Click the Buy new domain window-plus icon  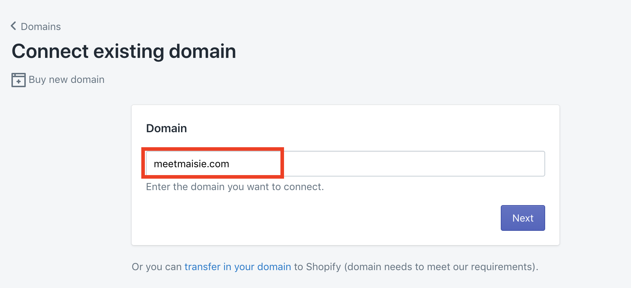click(18, 80)
